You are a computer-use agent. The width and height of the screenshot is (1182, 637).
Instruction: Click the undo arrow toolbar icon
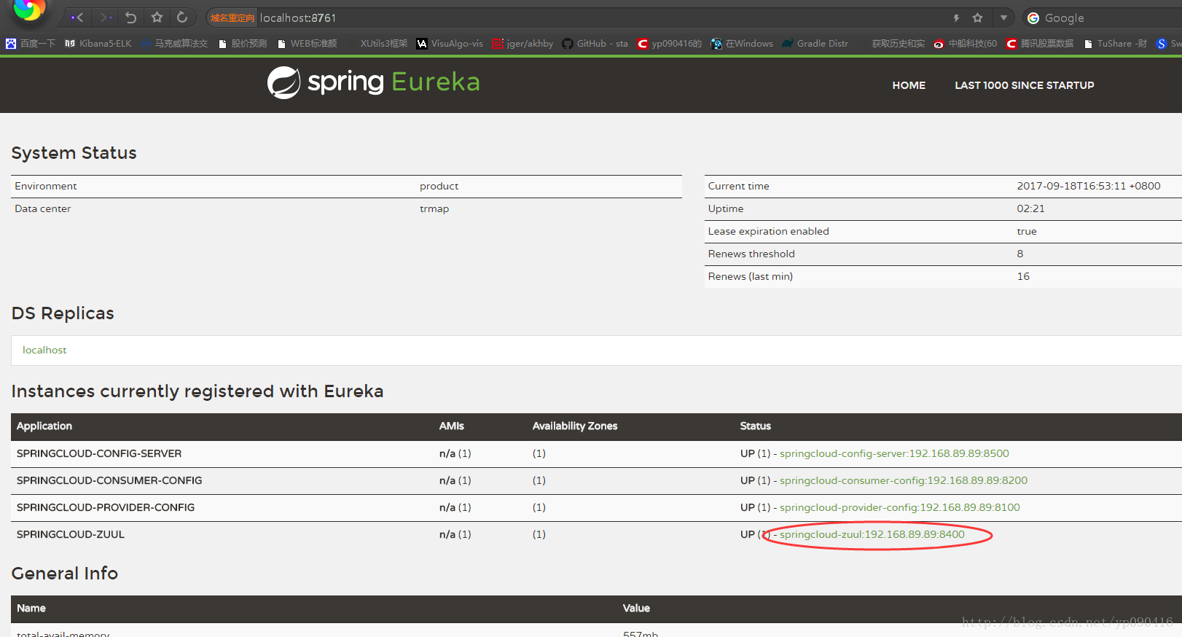(131, 17)
